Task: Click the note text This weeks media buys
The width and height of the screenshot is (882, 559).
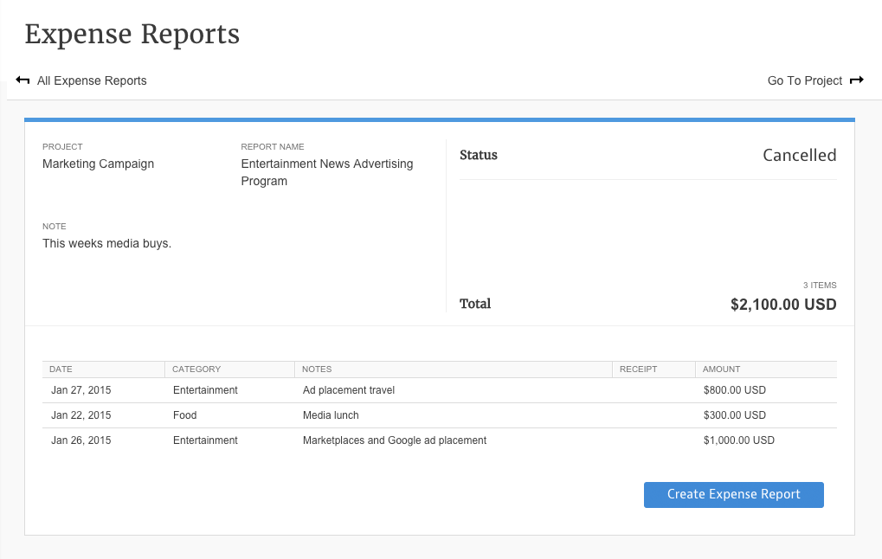Action: click(107, 243)
